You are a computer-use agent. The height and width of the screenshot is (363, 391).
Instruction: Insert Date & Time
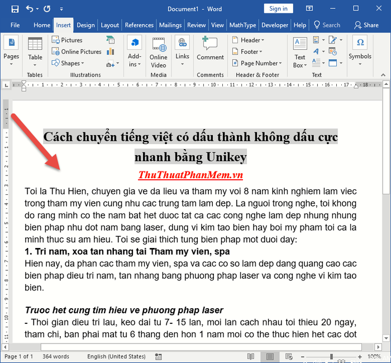[x=333, y=51]
